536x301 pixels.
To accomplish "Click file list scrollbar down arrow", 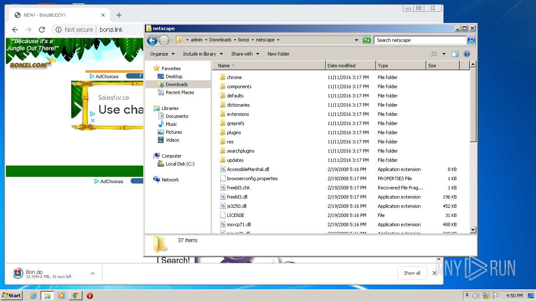I will (x=473, y=230).
